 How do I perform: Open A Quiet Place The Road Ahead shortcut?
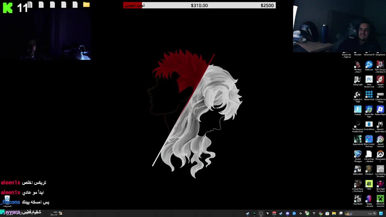coord(358,187)
